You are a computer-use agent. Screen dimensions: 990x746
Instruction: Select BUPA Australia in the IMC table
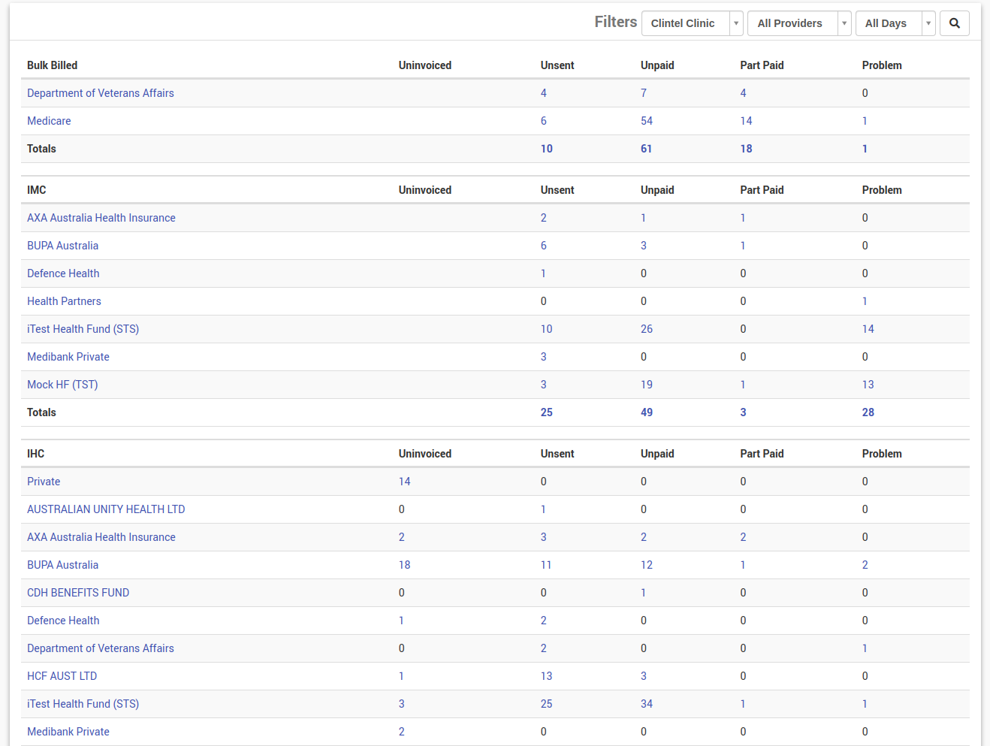(x=62, y=246)
